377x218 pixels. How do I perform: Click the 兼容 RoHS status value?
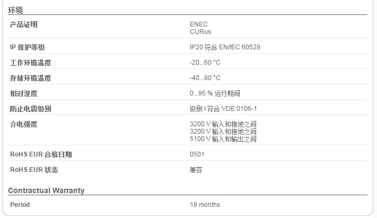click(196, 170)
